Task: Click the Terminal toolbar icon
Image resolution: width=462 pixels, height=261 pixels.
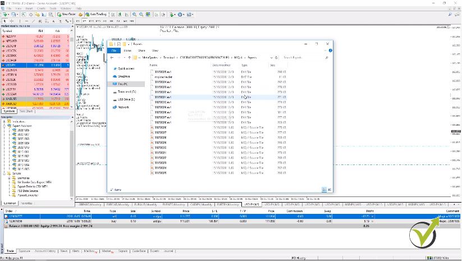Action: coord(44,14)
